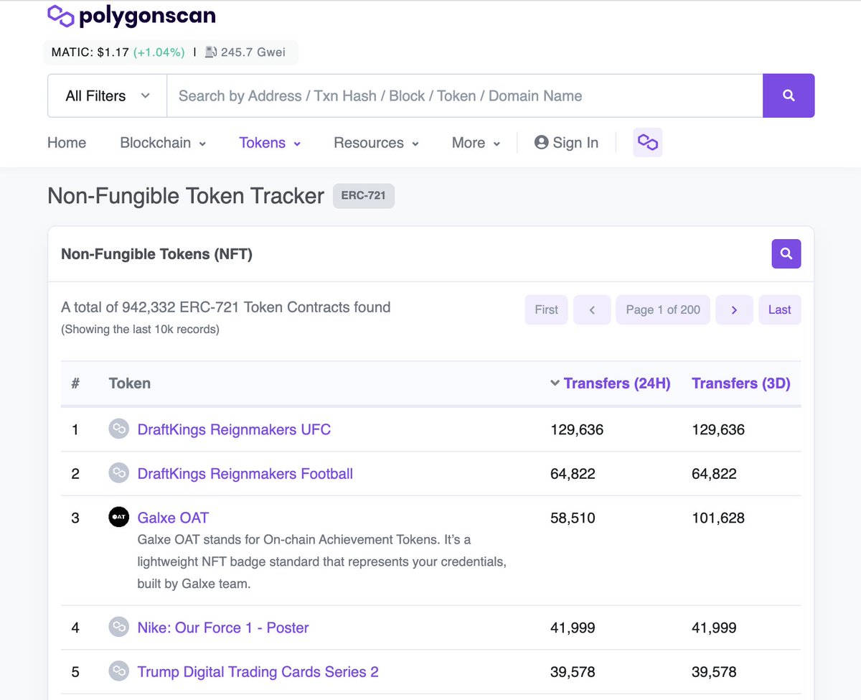Click the purple search button beside search bar
Image resolution: width=861 pixels, height=700 pixels.
click(789, 95)
